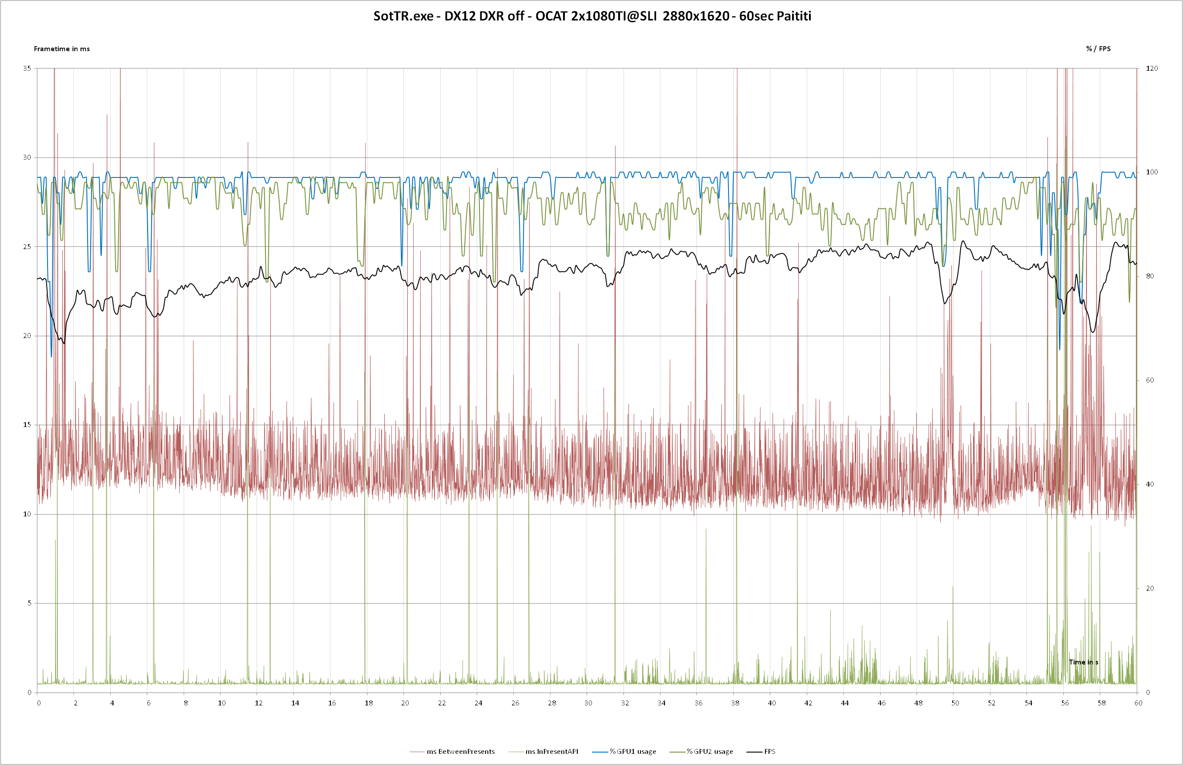Click the 25 tick on left frametime axis
The image size is (1183, 765).
point(27,247)
